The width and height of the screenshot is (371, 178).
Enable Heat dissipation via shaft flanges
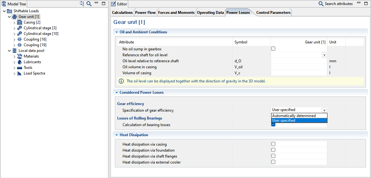273,156
